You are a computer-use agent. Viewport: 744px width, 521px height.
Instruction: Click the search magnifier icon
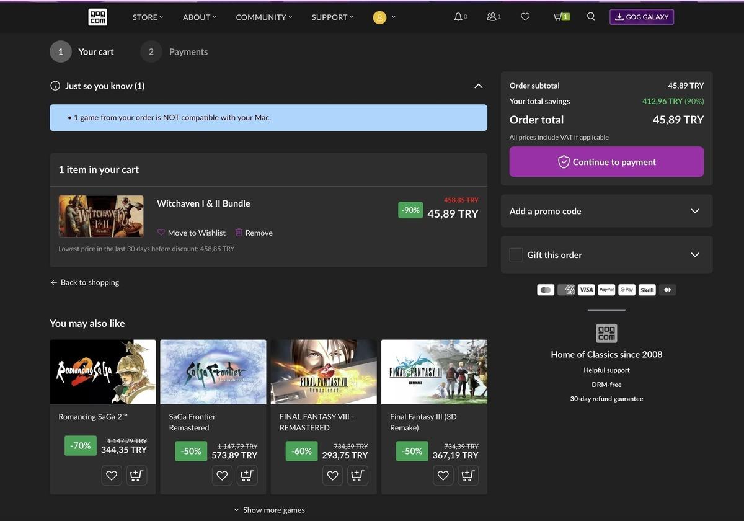[x=591, y=17]
